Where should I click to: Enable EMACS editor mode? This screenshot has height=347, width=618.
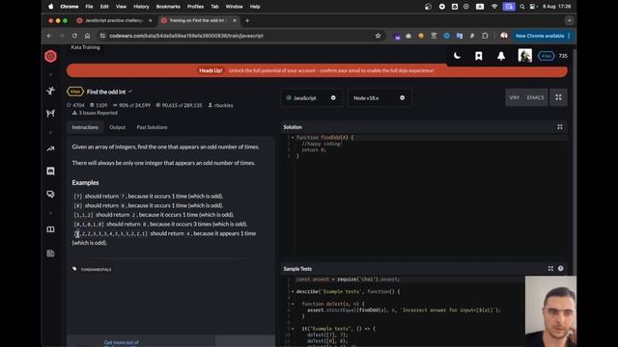(535, 97)
